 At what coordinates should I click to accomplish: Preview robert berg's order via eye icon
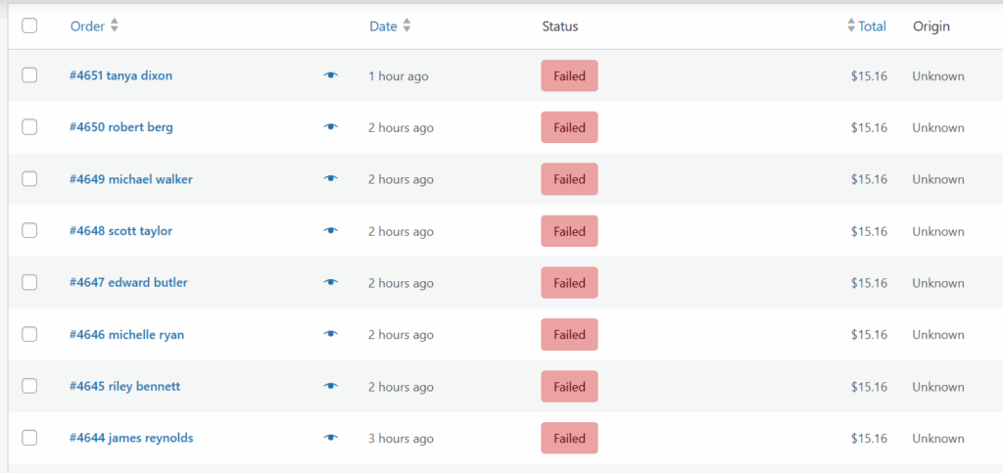331,127
